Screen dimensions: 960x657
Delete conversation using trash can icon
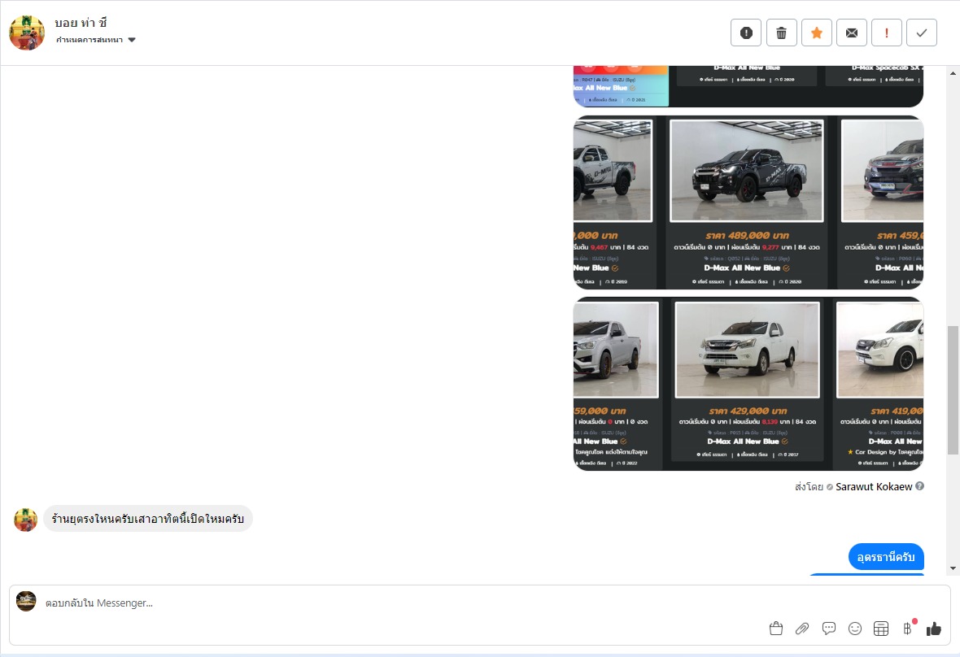(x=781, y=33)
